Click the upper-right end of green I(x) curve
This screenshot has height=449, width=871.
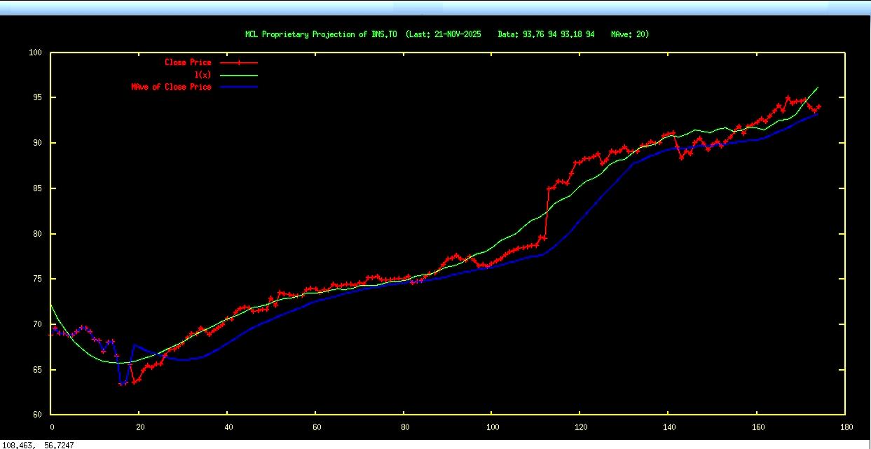(x=818, y=88)
